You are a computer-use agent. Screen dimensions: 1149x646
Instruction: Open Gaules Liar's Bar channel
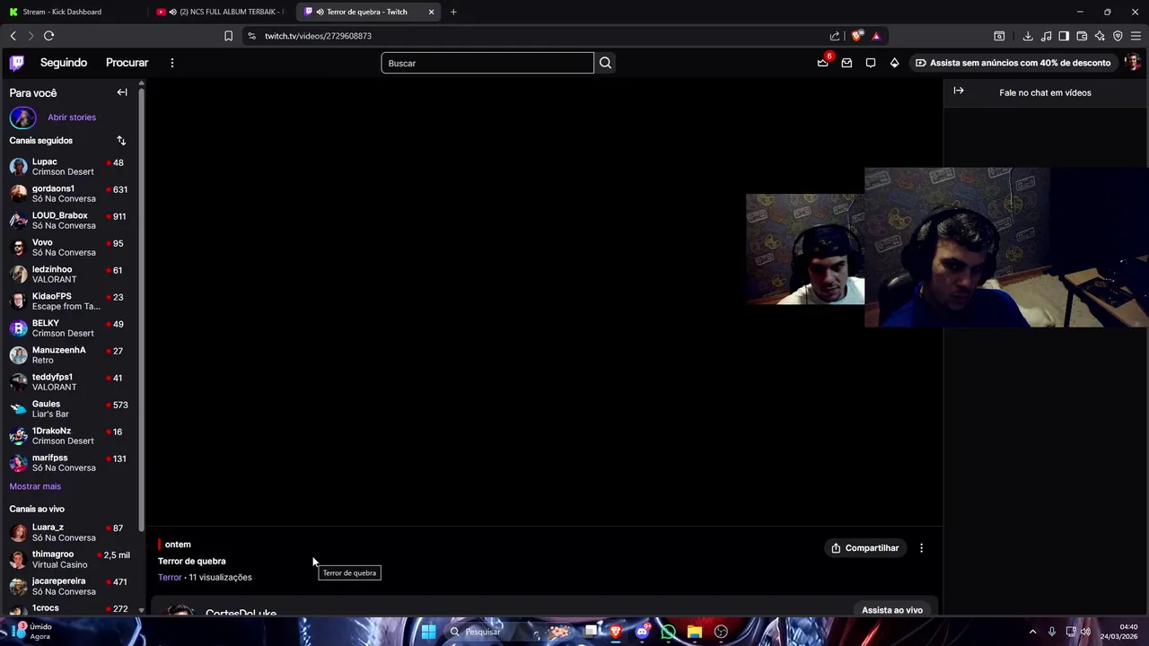(x=70, y=409)
